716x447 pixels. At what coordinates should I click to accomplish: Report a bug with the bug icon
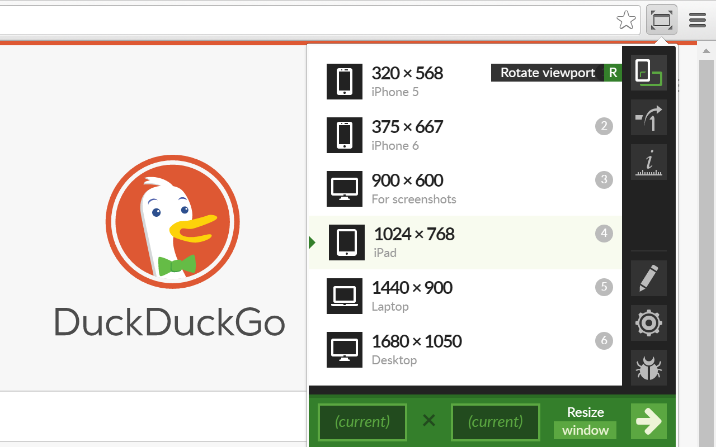tap(648, 368)
